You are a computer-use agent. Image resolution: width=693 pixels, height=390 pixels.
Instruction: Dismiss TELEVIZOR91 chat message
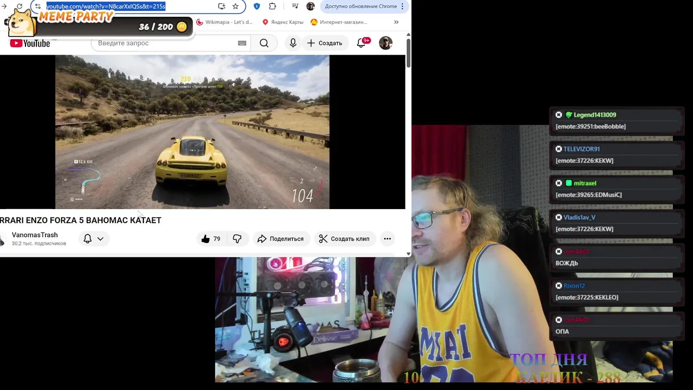click(559, 149)
